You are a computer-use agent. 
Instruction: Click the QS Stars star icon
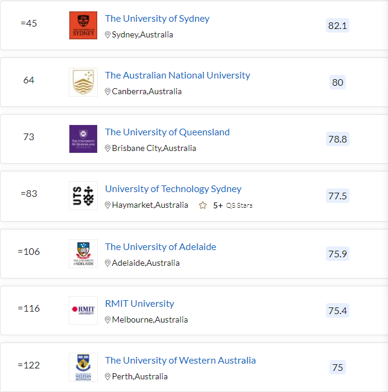[x=203, y=205]
